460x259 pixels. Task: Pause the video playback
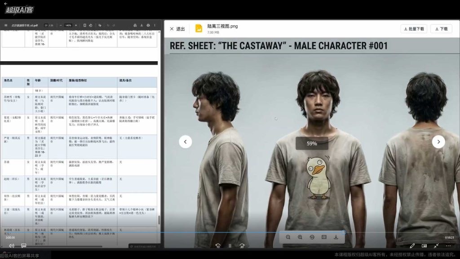click(230, 246)
